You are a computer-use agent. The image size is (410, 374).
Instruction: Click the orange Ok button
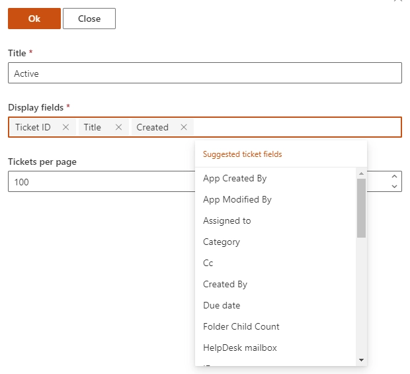(x=34, y=19)
